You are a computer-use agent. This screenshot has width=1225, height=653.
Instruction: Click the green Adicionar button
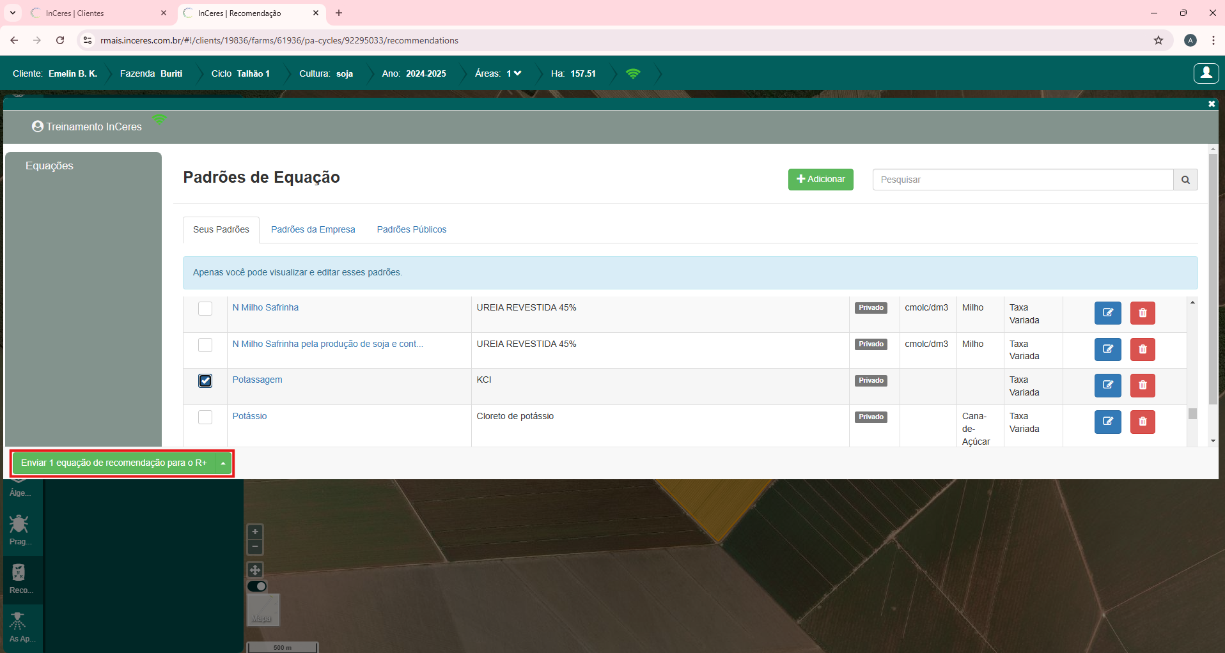coord(821,180)
